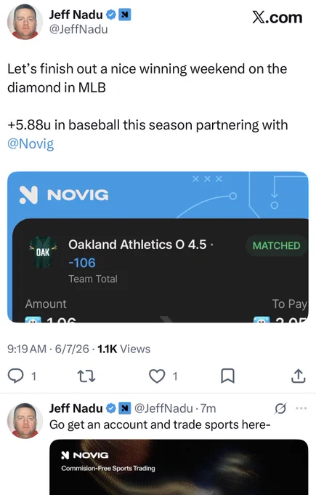Open Jeff Nadu's profile picture at top
This screenshot has width=316, height=495.
point(25,22)
